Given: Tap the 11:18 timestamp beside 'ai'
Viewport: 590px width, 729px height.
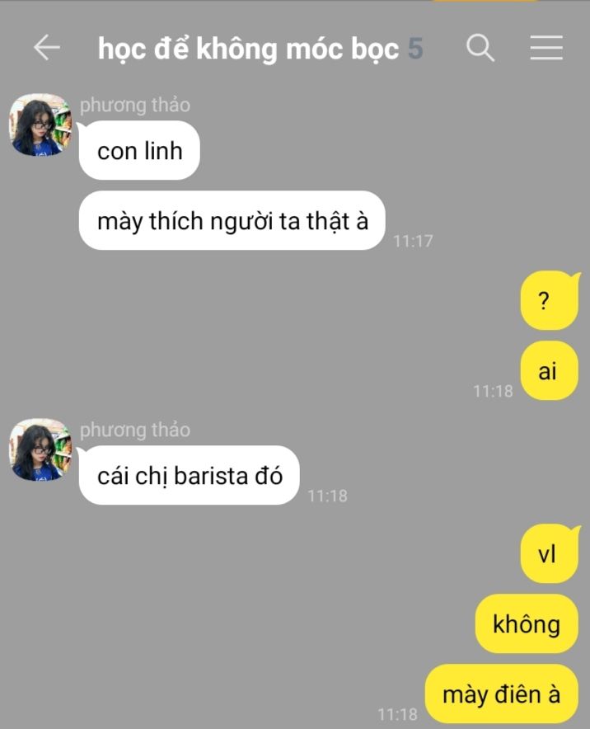Looking at the screenshot, I should click(493, 391).
